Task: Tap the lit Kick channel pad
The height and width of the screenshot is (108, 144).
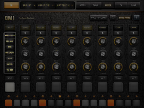Action: (10, 87)
